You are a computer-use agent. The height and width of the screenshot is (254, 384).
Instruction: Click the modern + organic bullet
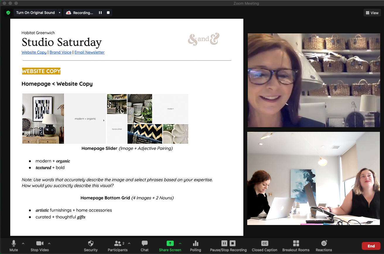coord(53,161)
